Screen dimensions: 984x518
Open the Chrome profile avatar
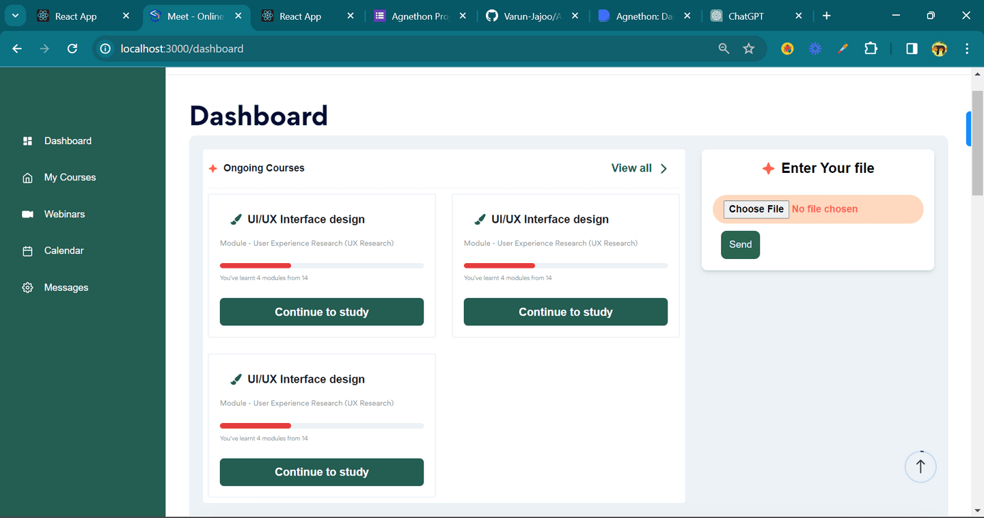(940, 49)
